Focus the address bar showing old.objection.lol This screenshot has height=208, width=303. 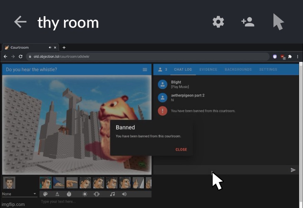148,57
